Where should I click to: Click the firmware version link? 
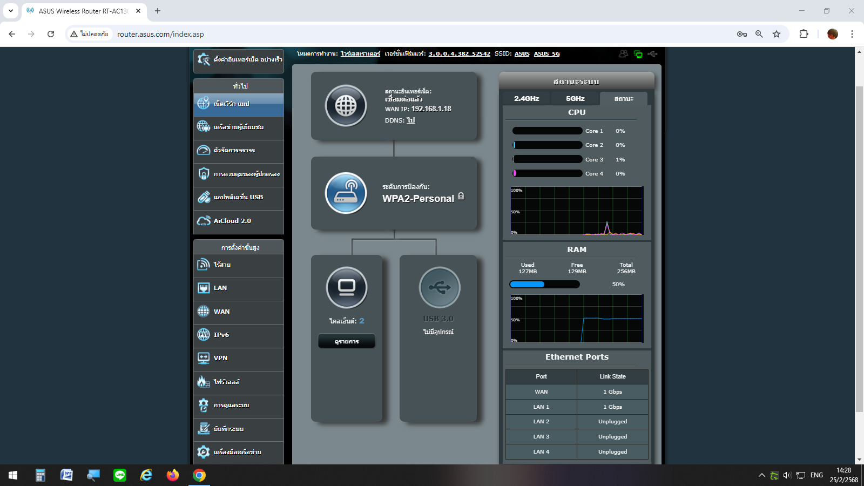[459, 54]
